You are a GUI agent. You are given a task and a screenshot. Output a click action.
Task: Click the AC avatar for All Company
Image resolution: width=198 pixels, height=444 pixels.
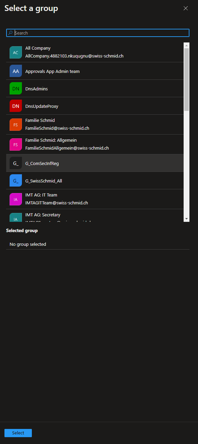pos(16,52)
